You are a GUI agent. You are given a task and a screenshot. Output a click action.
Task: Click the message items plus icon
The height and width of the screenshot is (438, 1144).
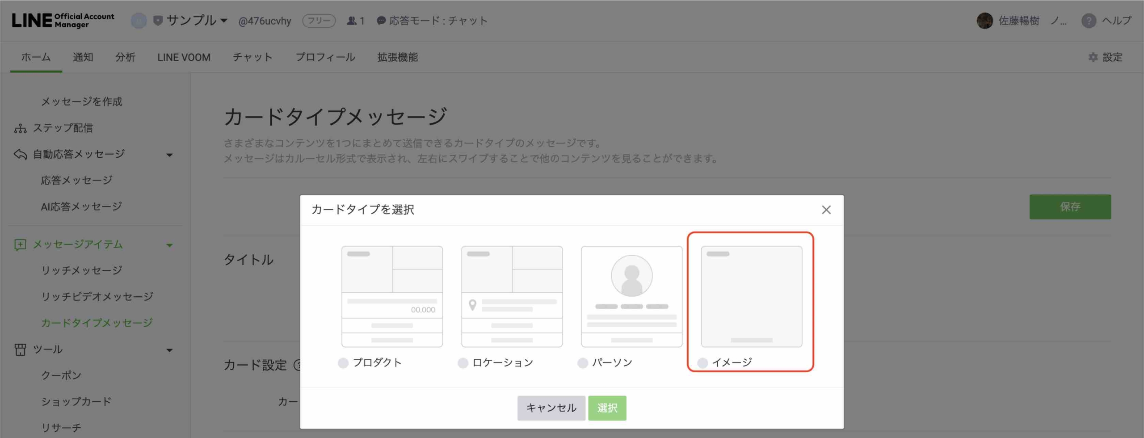(x=20, y=244)
